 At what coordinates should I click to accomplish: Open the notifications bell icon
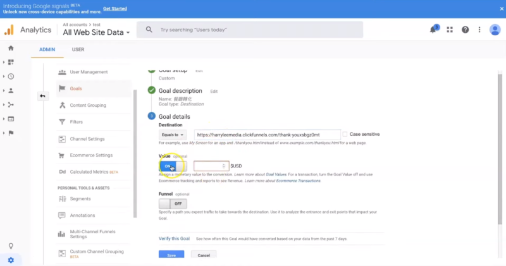coord(434,30)
